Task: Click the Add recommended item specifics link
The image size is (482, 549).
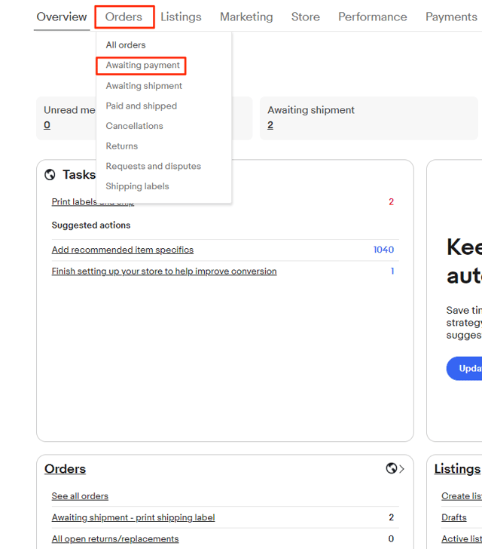Action: (122, 250)
